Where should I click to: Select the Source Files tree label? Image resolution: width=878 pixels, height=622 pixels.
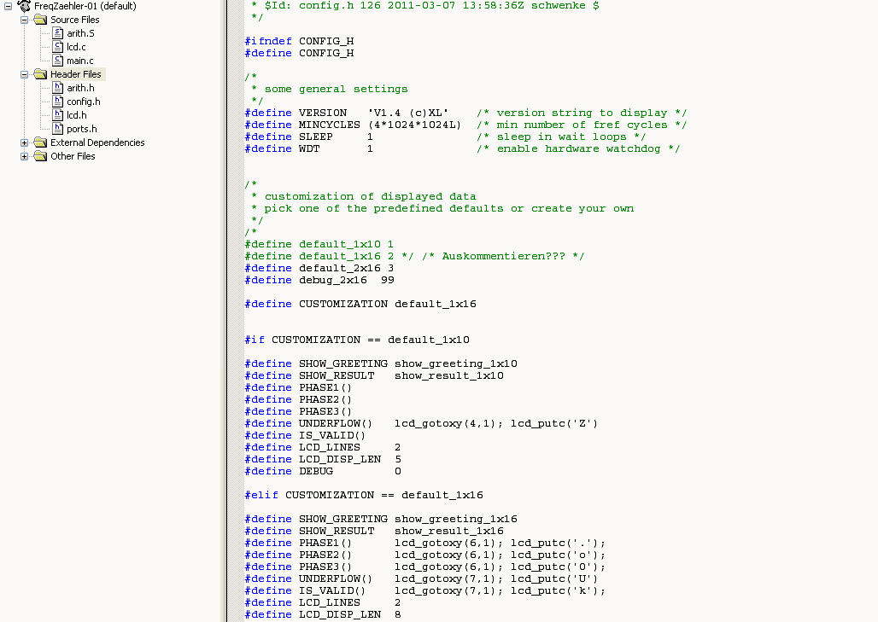coord(75,20)
